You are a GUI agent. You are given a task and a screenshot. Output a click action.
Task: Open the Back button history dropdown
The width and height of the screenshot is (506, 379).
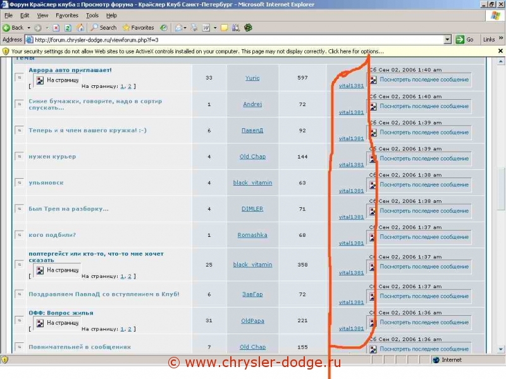[x=28, y=28]
